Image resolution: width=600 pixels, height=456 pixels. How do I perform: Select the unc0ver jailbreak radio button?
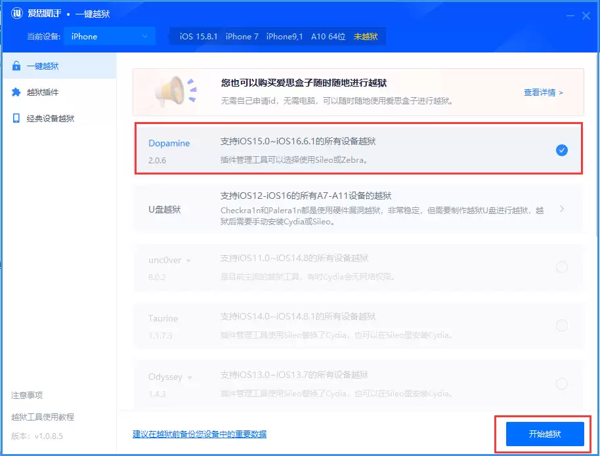pos(562,267)
